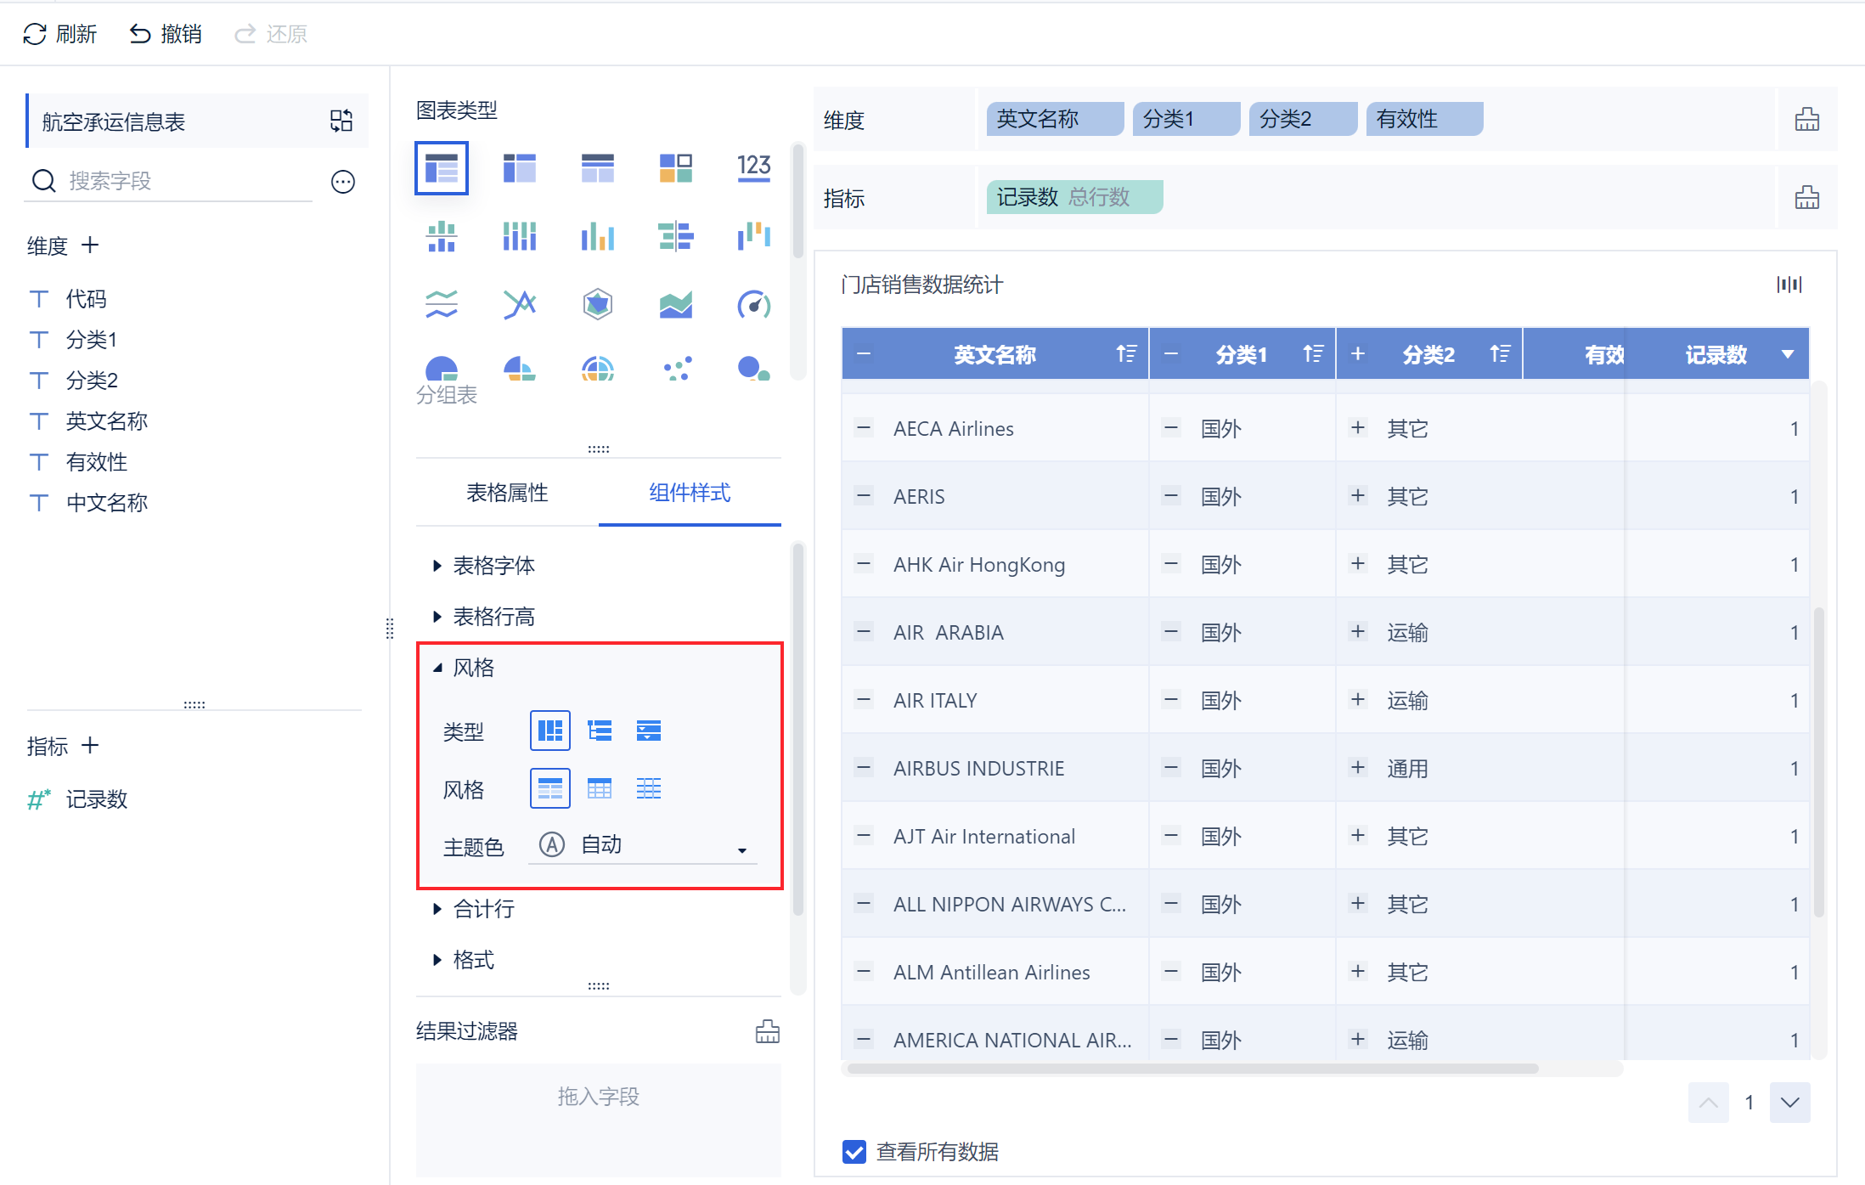Image resolution: width=1865 pixels, height=1185 pixels.
Task: Choose the first table layout type icon
Action: point(549,731)
